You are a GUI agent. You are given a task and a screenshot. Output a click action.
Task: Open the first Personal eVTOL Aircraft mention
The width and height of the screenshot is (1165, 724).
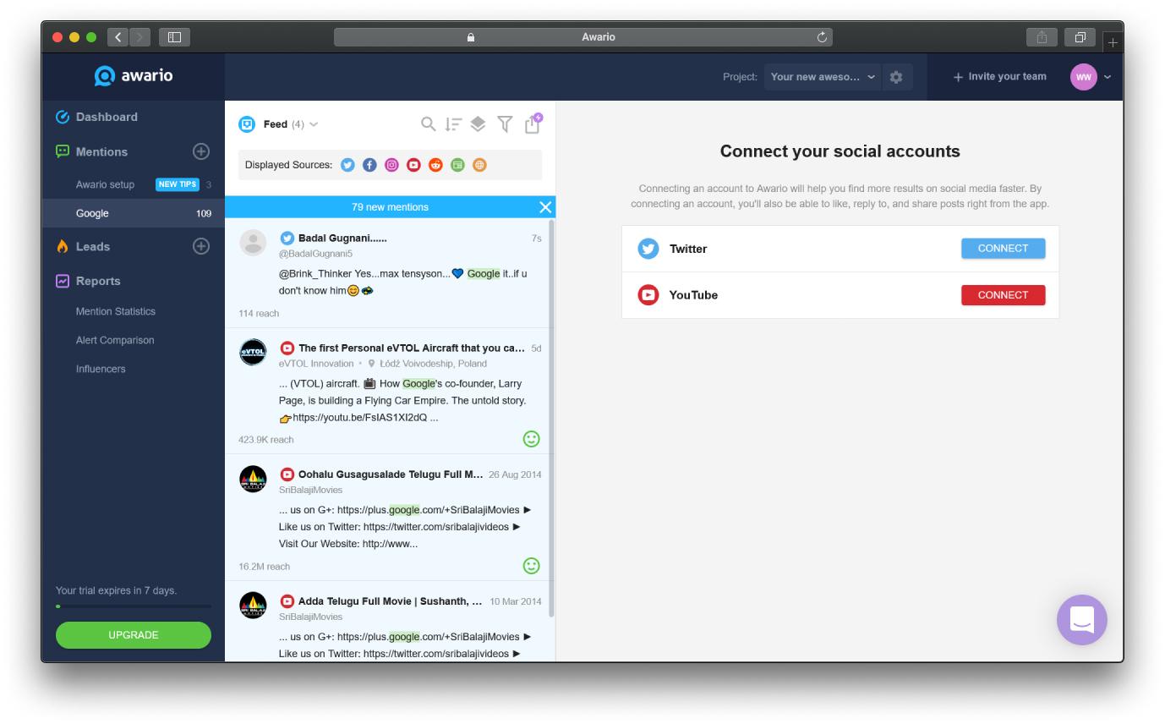(x=411, y=348)
